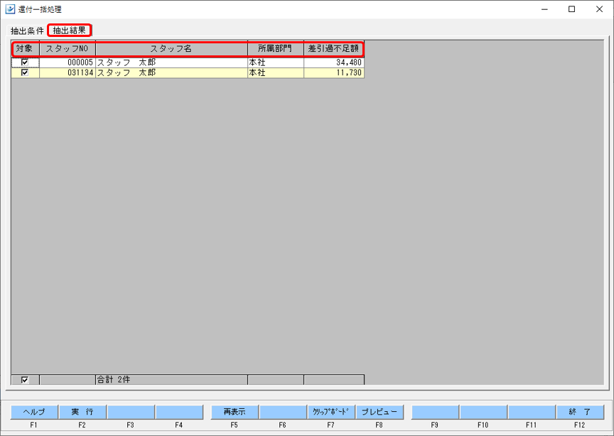Refresh list with 再表示 button
This screenshot has width=614, height=436.
pyautogui.click(x=235, y=412)
